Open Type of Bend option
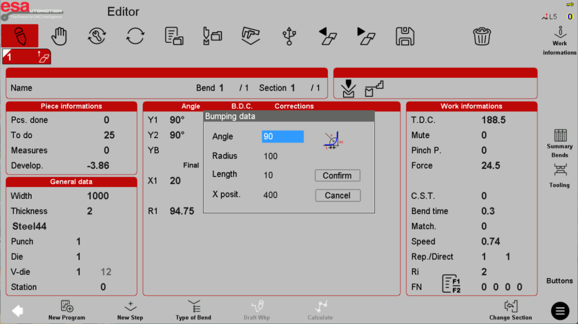This screenshot has height=324, width=578. [x=193, y=310]
